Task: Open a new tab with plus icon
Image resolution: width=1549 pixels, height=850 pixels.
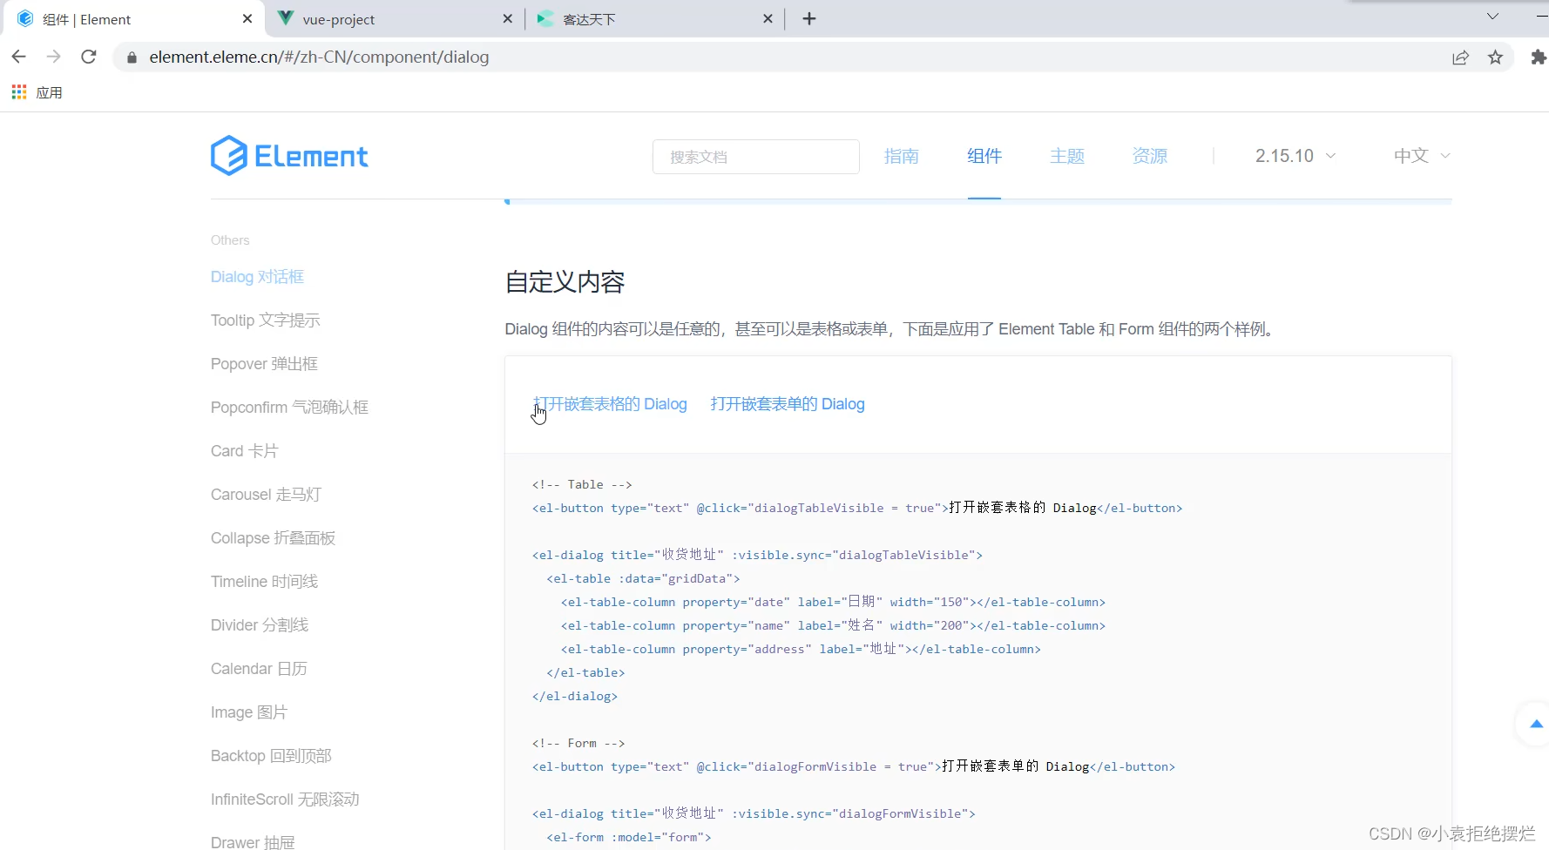Action: pyautogui.click(x=809, y=18)
